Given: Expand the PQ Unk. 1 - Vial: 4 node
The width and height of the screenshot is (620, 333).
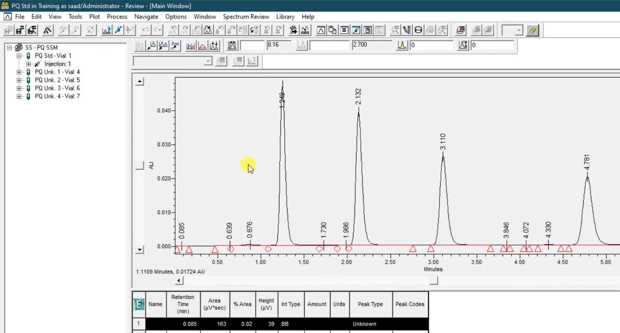Looking at the screenshot, I should (19, 72).
